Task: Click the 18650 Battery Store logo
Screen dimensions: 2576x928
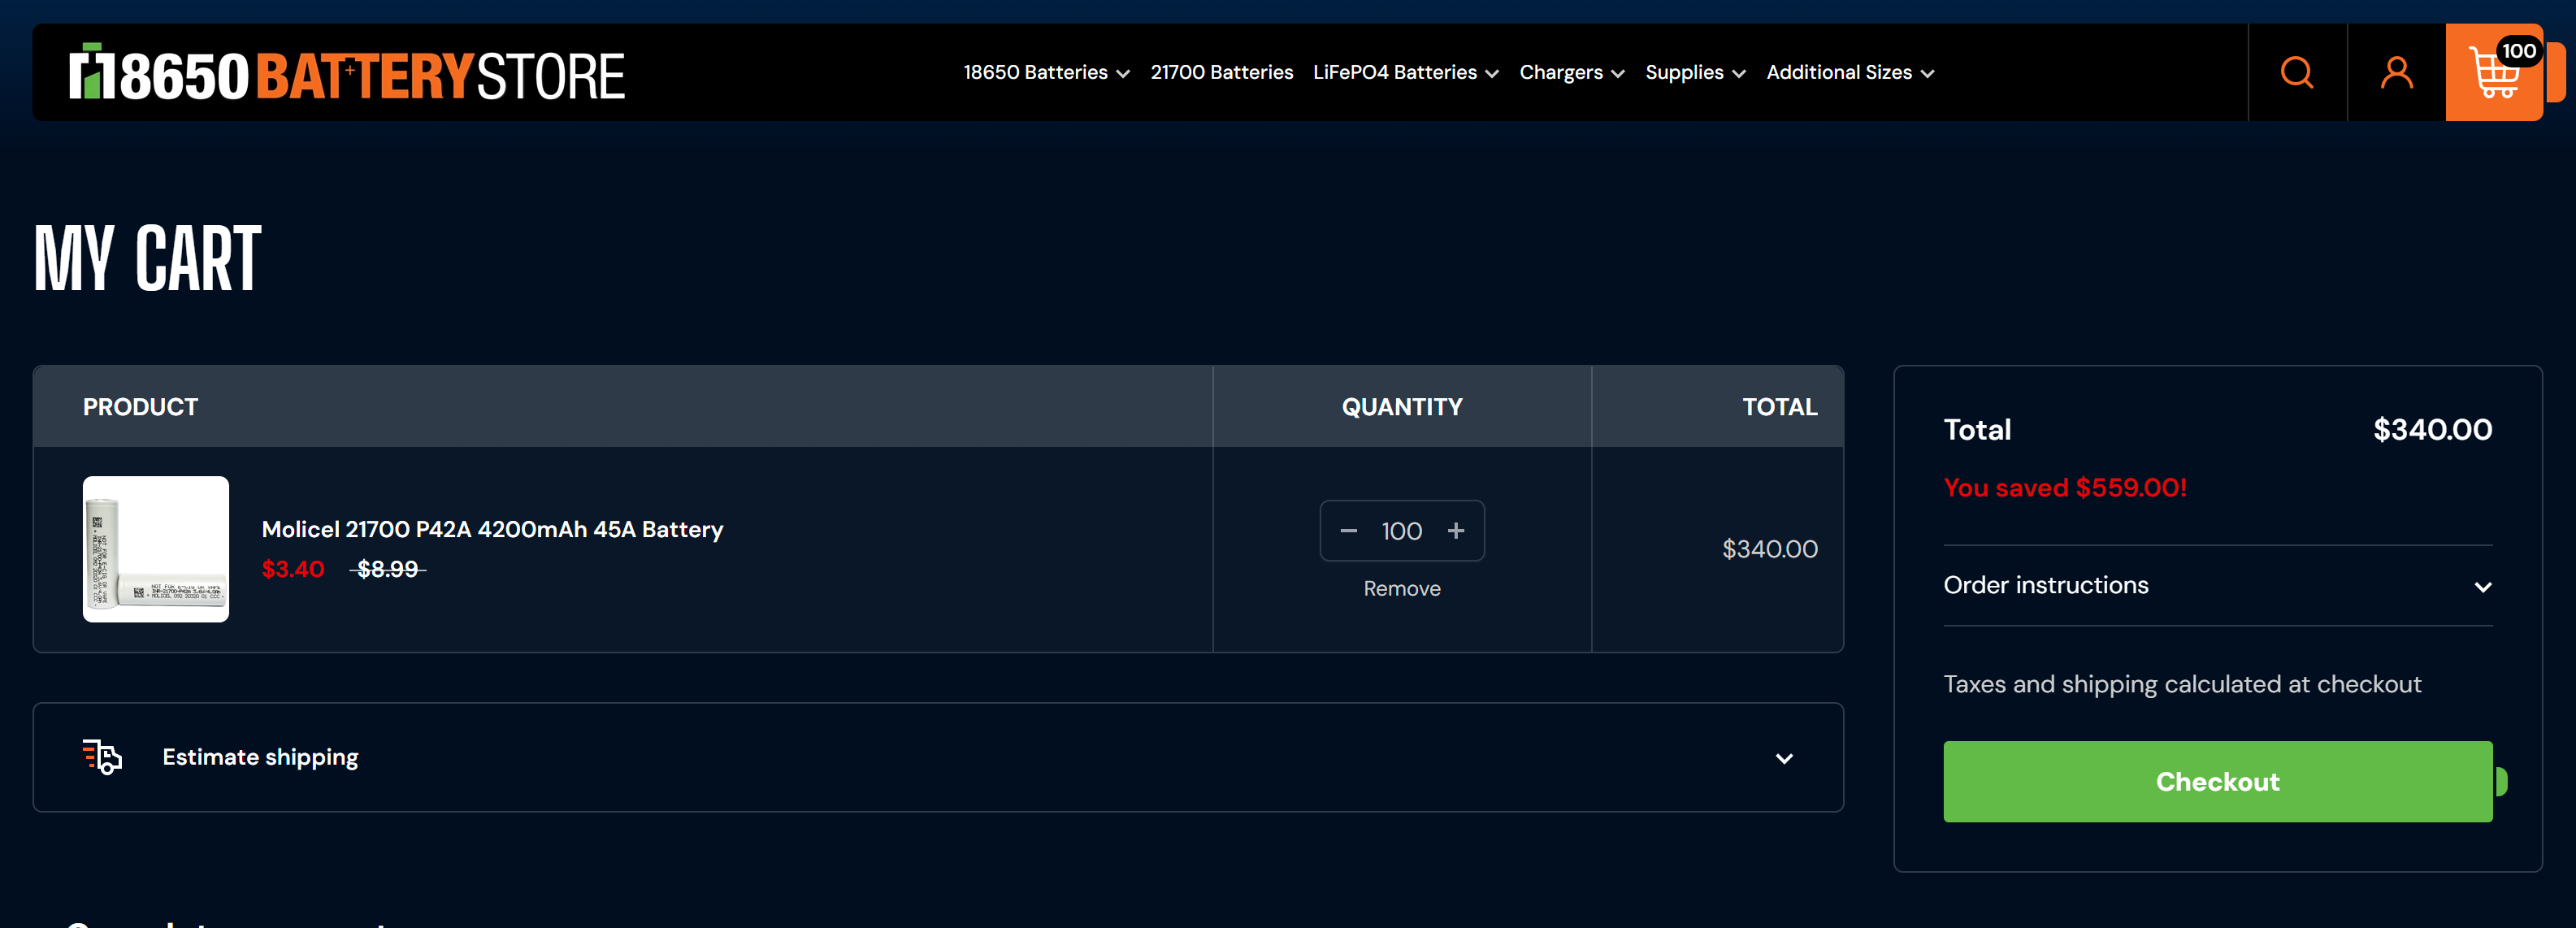Action: (347, 73)
